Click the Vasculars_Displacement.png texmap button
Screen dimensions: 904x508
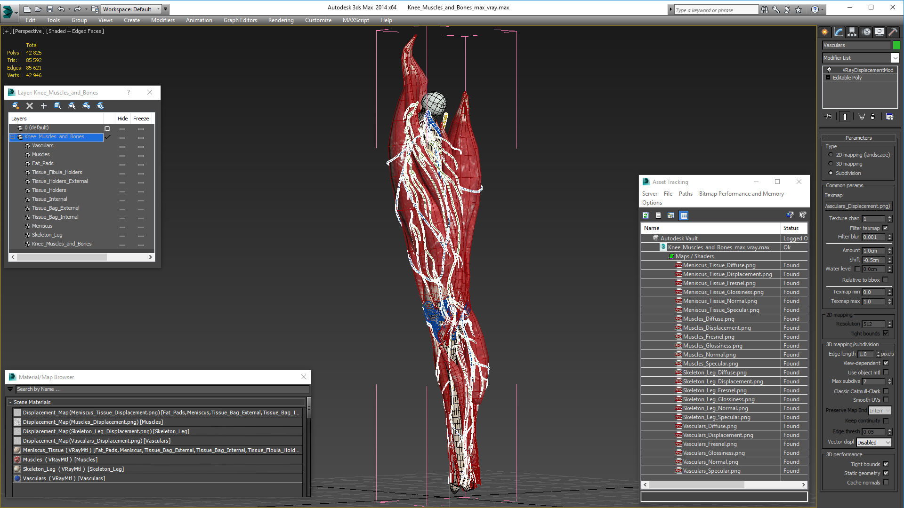[x=858, y=206]
